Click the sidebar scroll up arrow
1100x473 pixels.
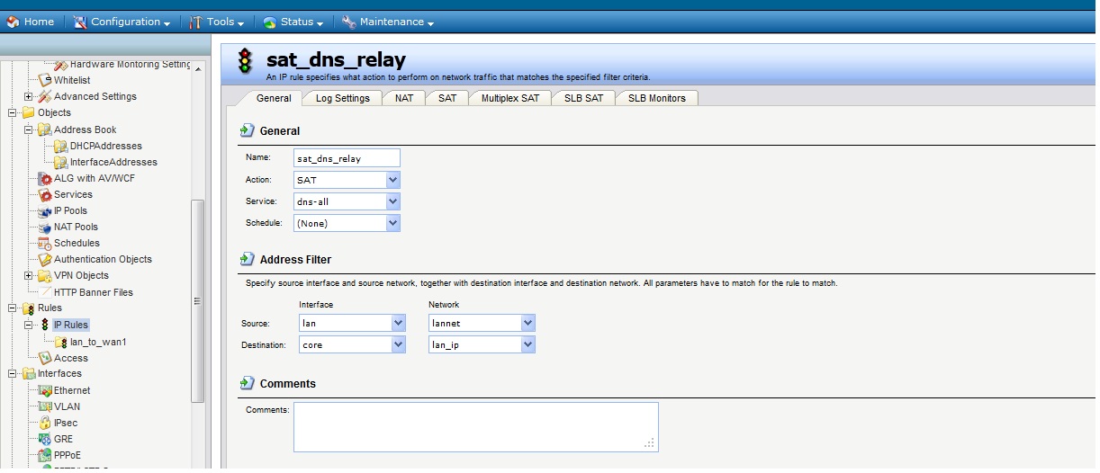click(198, 68)
